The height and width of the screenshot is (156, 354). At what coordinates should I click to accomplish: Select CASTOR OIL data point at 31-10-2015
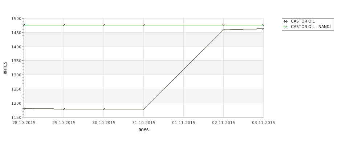click(143, 109)
